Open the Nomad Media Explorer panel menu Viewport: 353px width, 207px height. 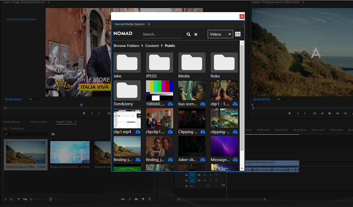[149, 24]
